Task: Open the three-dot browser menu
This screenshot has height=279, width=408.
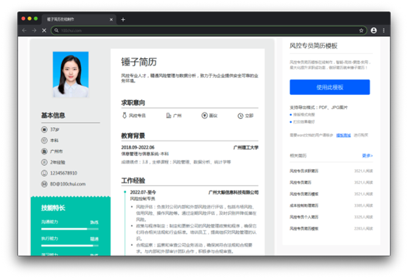Action: [x=384, y=30]
